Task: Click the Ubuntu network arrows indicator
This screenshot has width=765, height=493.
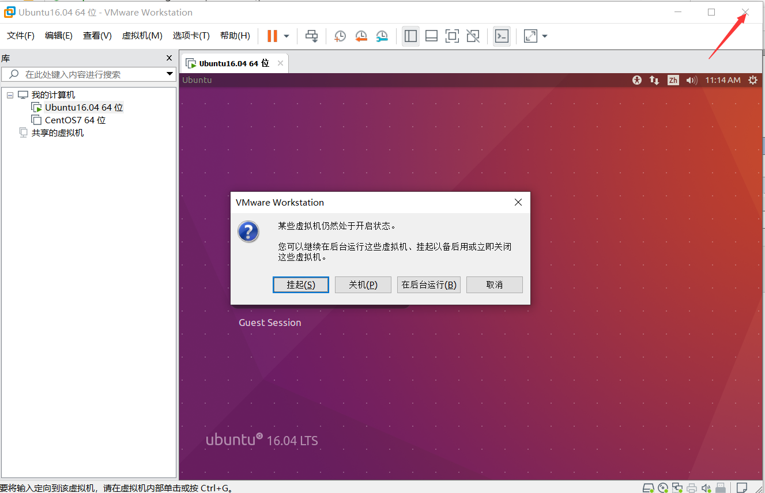Action: [x=654, y=80]
